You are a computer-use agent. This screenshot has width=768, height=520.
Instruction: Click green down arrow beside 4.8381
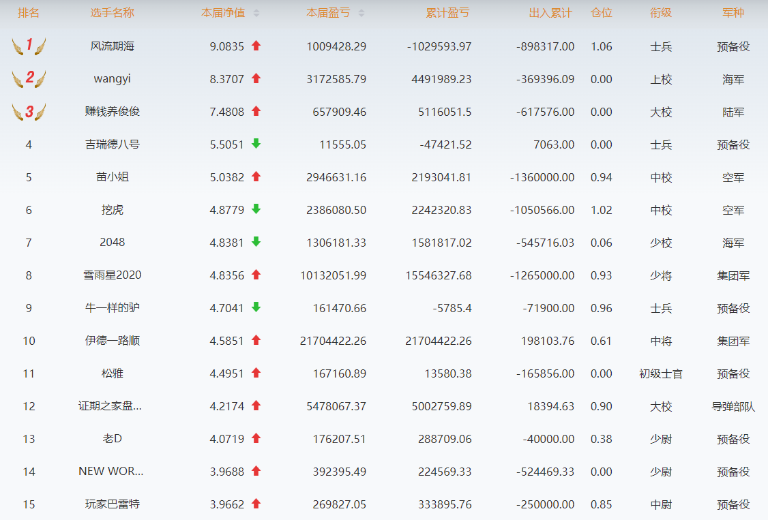coord(256,242)
